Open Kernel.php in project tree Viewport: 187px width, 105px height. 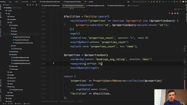pos(14,69)
